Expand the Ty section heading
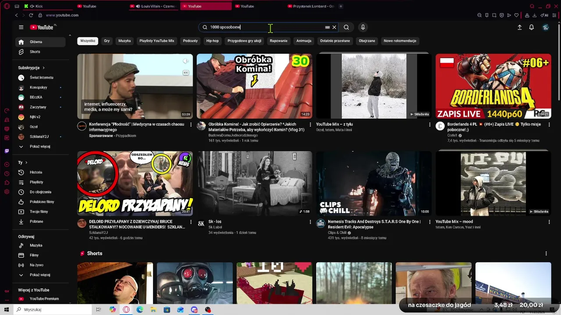 23,162
